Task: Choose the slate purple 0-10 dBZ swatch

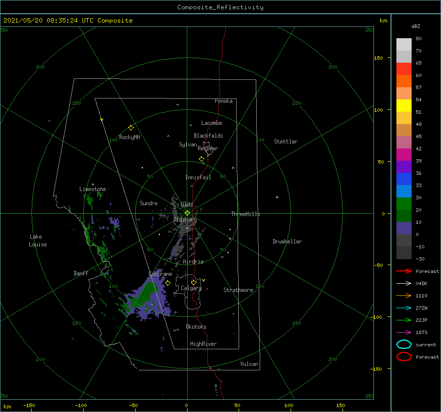Action: pos(404,228)
